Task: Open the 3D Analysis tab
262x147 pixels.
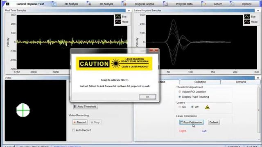Action: [x=106, y=4]
